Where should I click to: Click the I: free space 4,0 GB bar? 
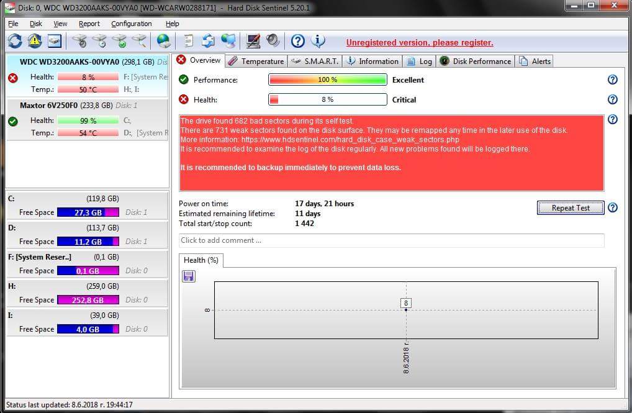pyautogui.click(x=88, y=330)
